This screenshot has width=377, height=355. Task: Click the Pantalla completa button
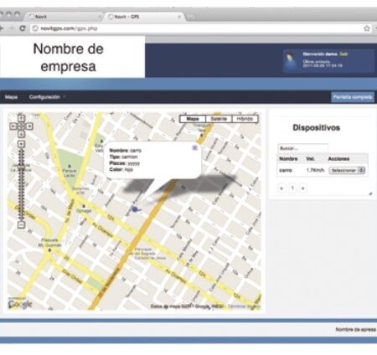click(x=353, y=97)
